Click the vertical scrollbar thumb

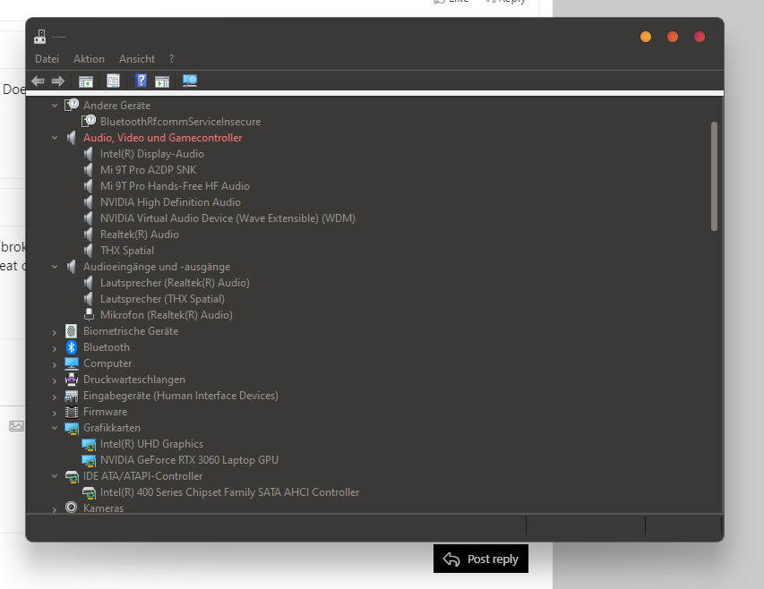point(714,176)
